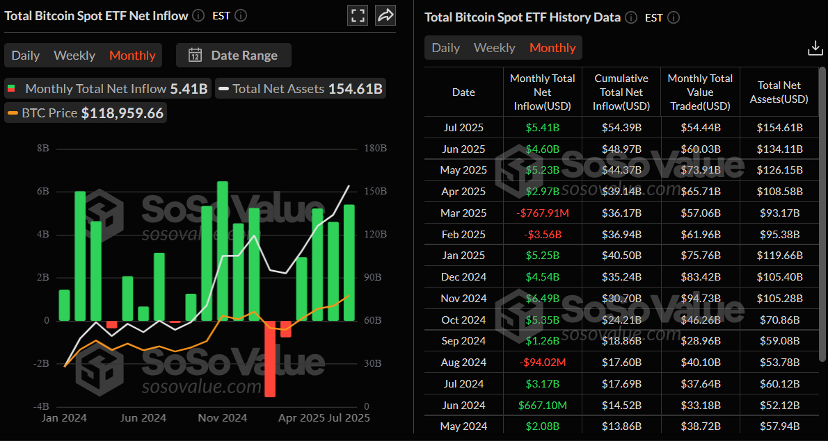Click the $94.73B value traded cell
The width and height of the screenshot is (828, 441).
(700, 299)
